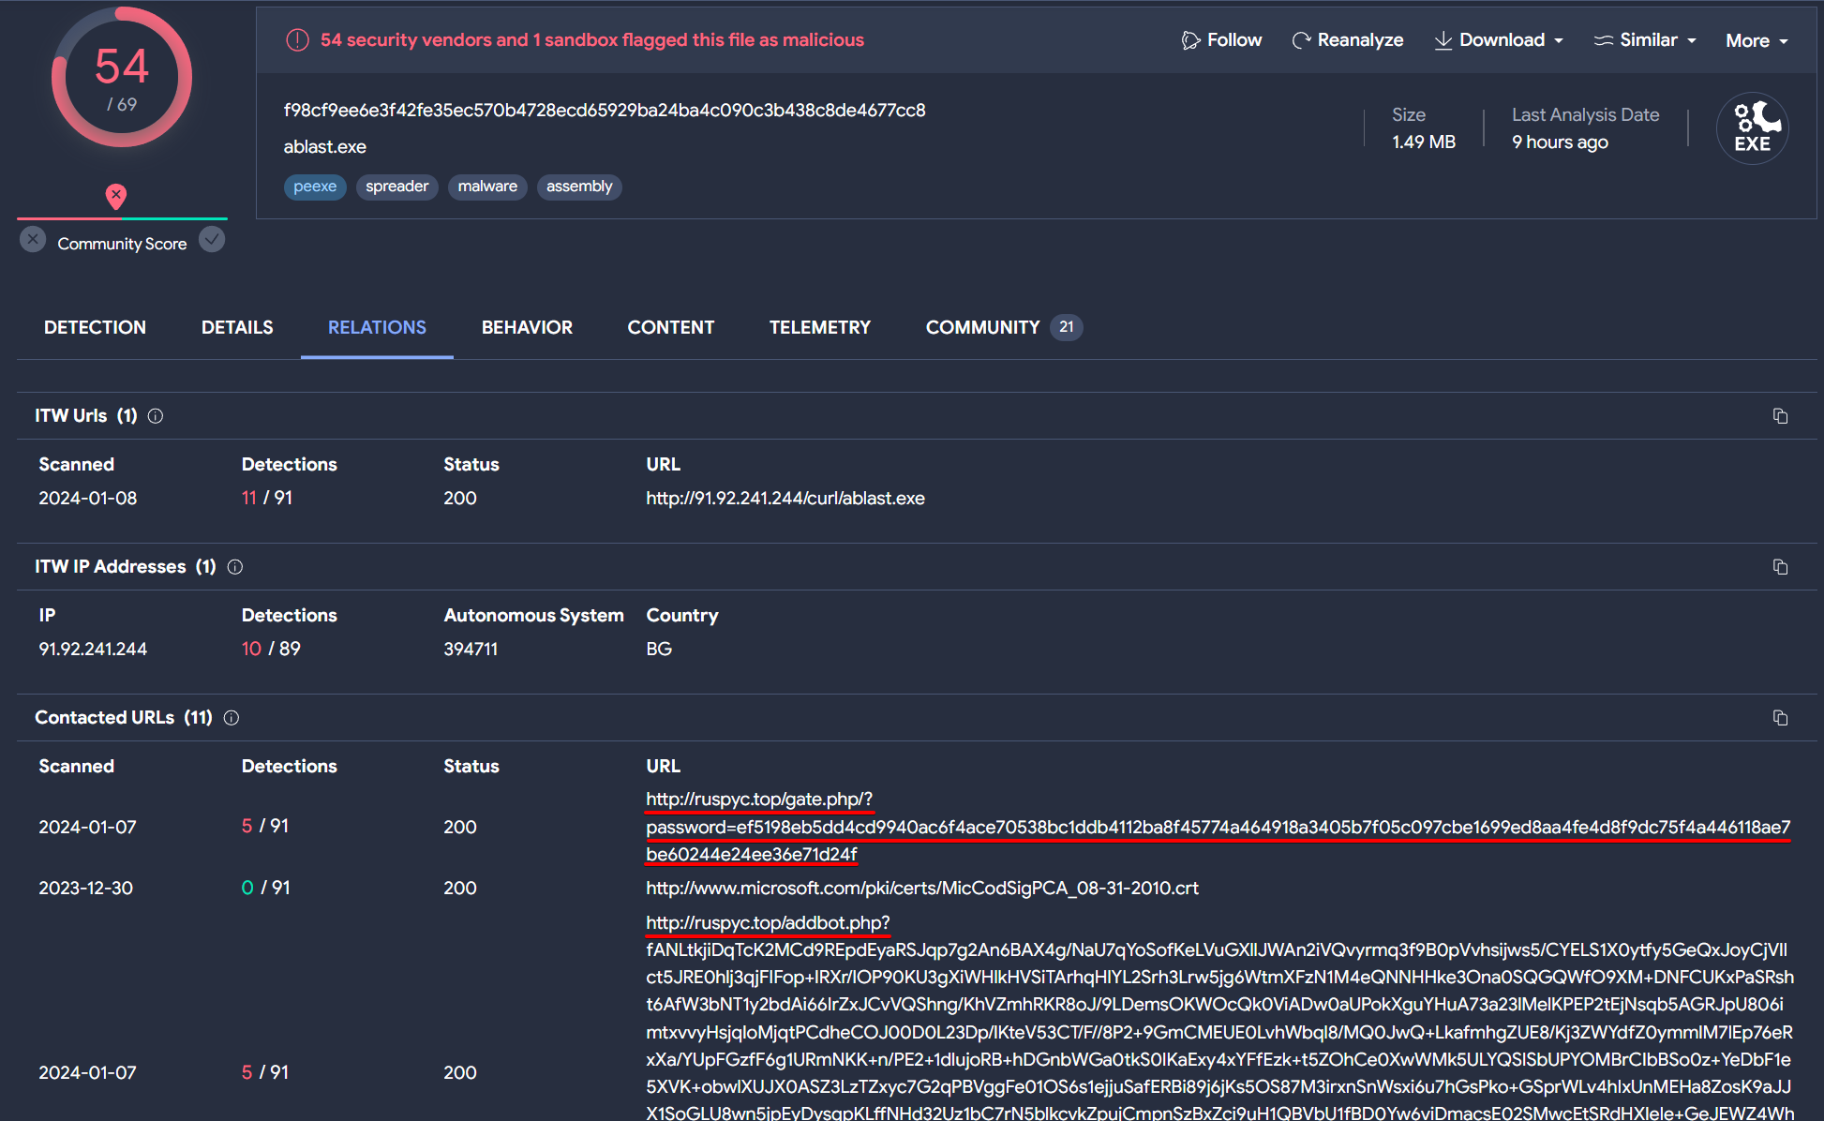Copy the ITW IP Addresses section
The height and width of the screenshot is (1121, 1824).
point(1780,567)
